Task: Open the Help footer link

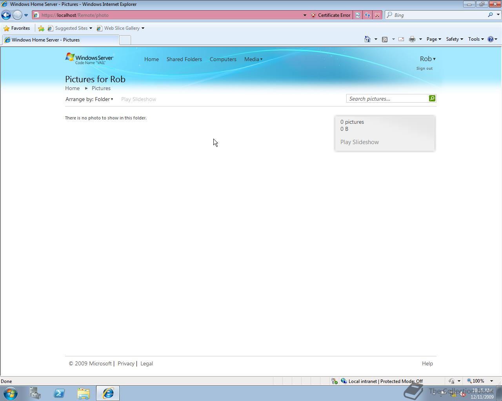Action: coord(427,363)
